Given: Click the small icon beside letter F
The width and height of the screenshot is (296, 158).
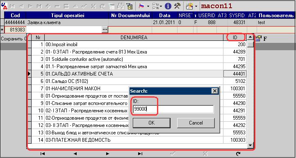Looking at the screenshot, I should pyautogui.click(x=258, y=38).
